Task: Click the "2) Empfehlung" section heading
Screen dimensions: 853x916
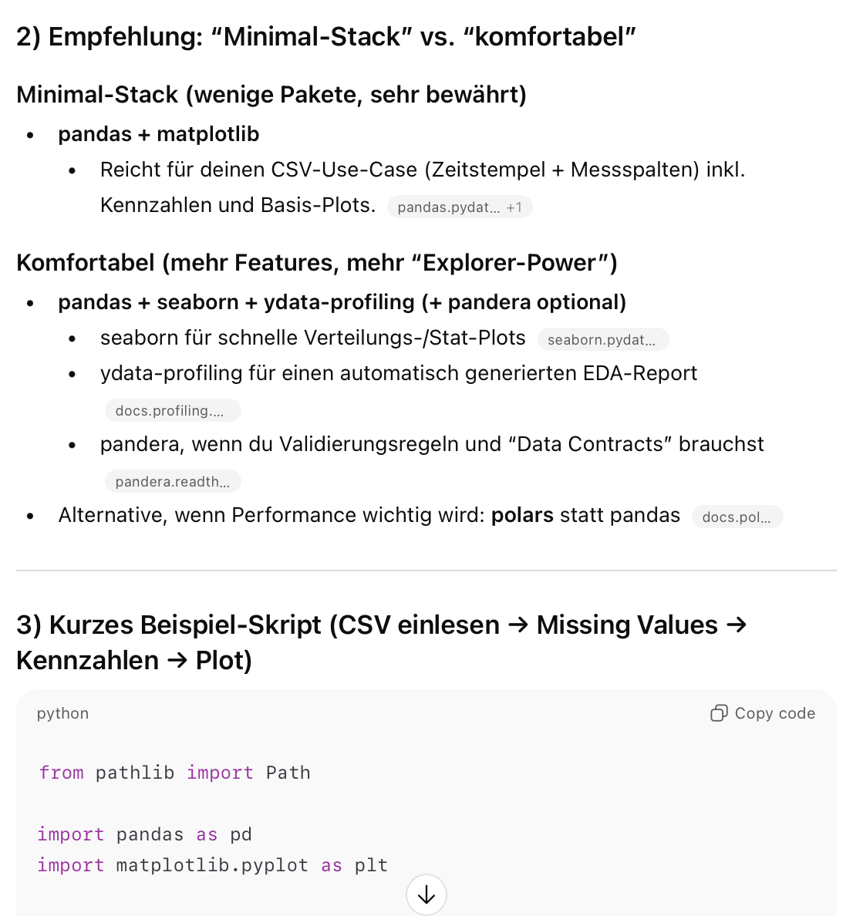Action: pos(325,36)
